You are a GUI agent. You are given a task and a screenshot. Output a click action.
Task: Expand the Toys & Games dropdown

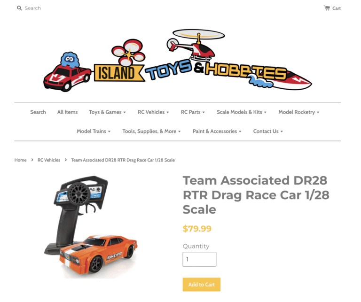coord(107,112)
